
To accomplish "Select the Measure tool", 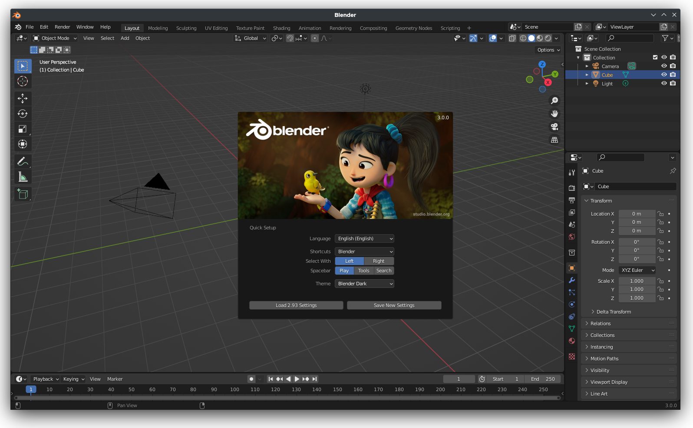I will tap(23, 177).
